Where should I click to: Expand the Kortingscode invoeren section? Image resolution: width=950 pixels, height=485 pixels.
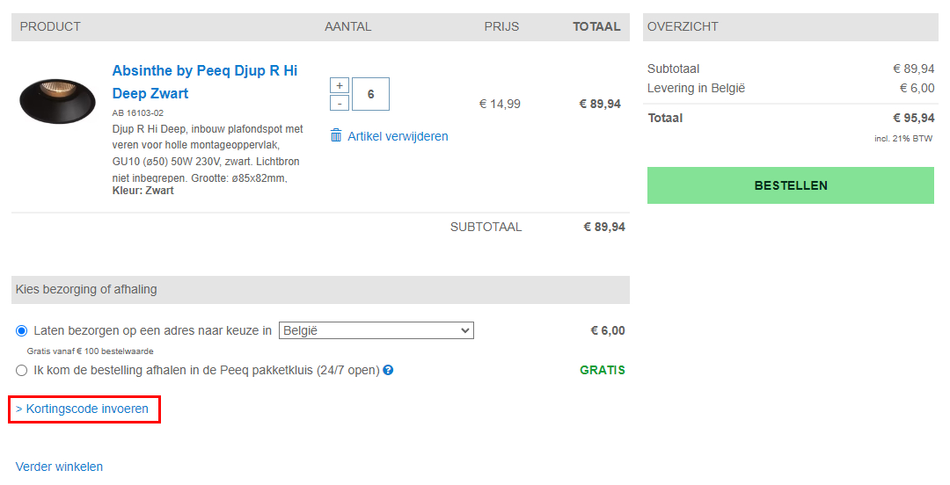84,409
